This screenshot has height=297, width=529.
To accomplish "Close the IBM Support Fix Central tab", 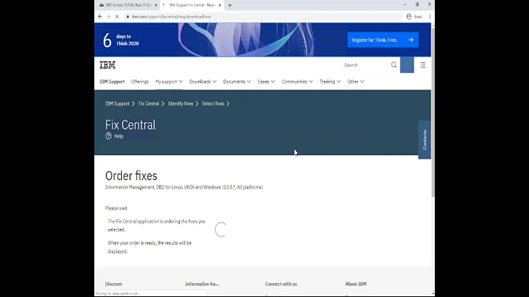I will 220,5.
